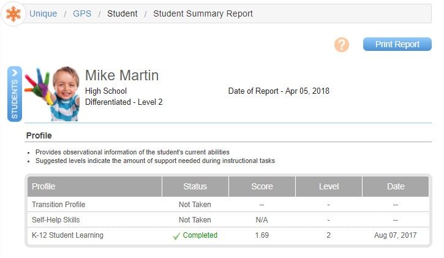
Task: Click the green Completed checkmark icon
Action: [176, 236]
